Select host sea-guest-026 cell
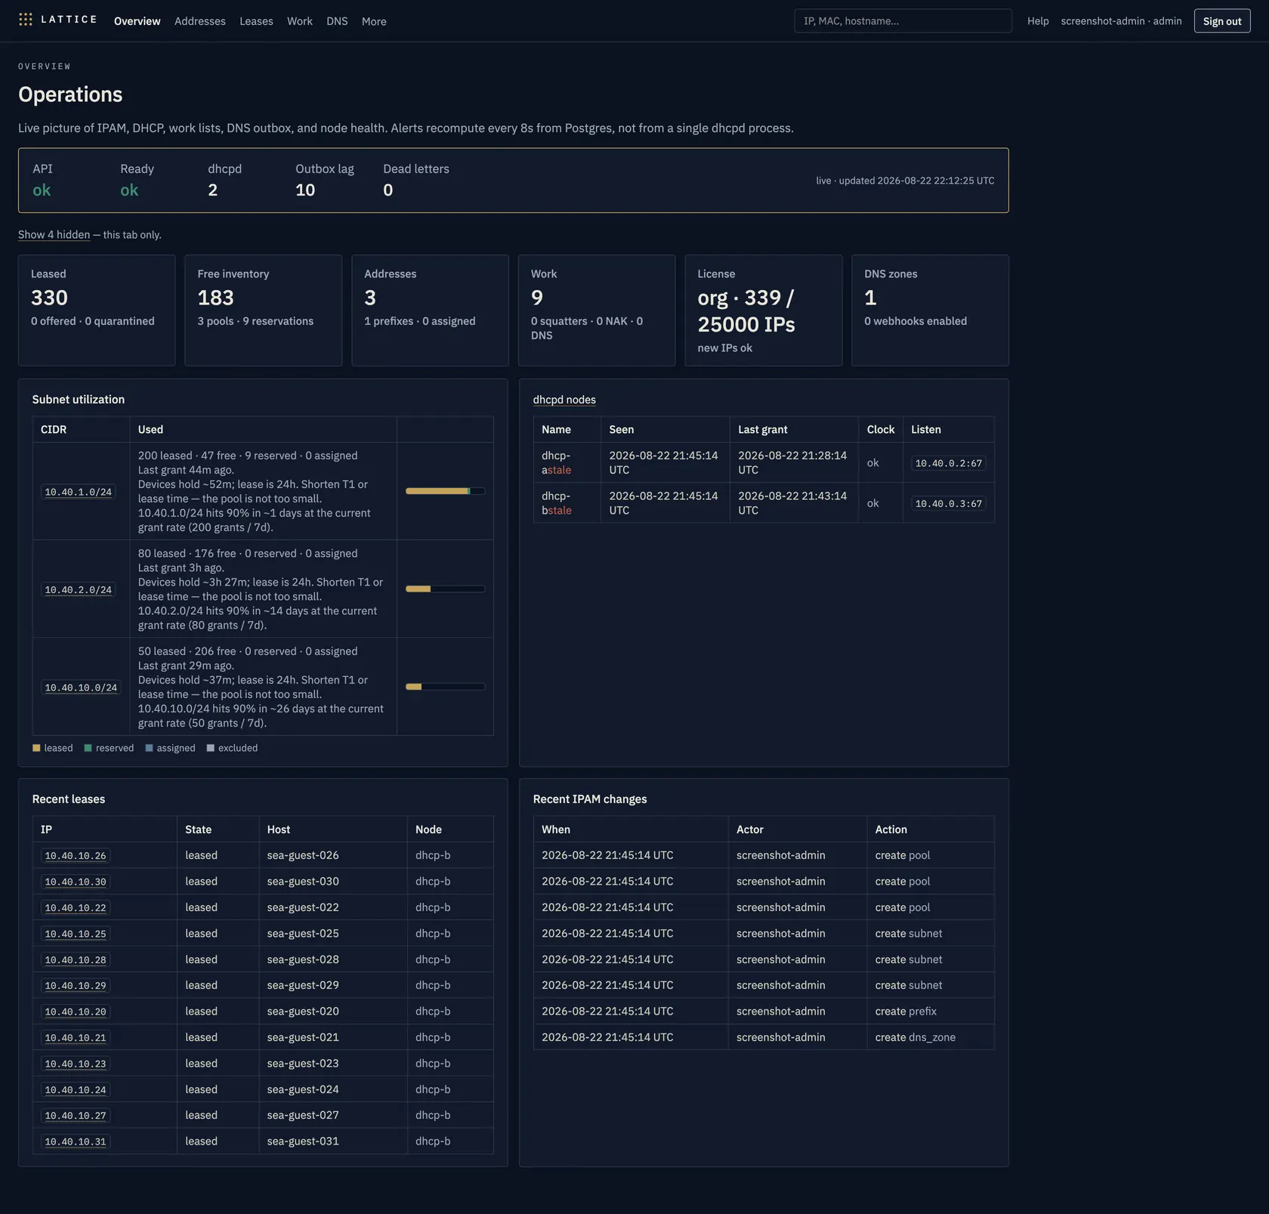 tap(333, 855)
